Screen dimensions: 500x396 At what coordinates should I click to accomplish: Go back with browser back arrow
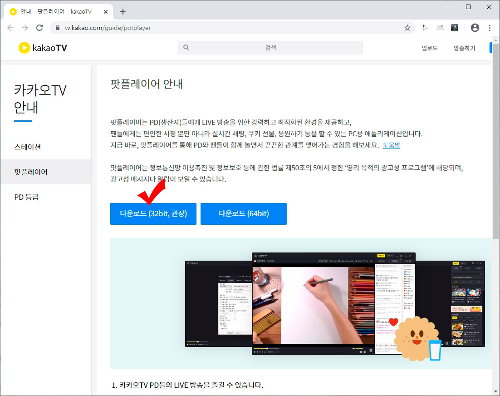[x=10, y=28]
